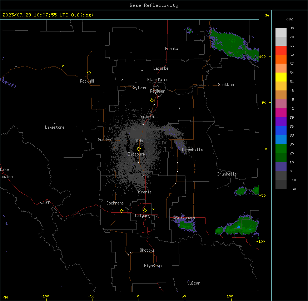308x301 pixels.
Task: Click the Drumheller label
Action: (x=228, y=174)
